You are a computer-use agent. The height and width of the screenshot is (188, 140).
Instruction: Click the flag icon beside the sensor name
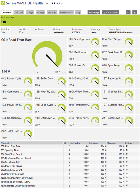tap(47, 3)
